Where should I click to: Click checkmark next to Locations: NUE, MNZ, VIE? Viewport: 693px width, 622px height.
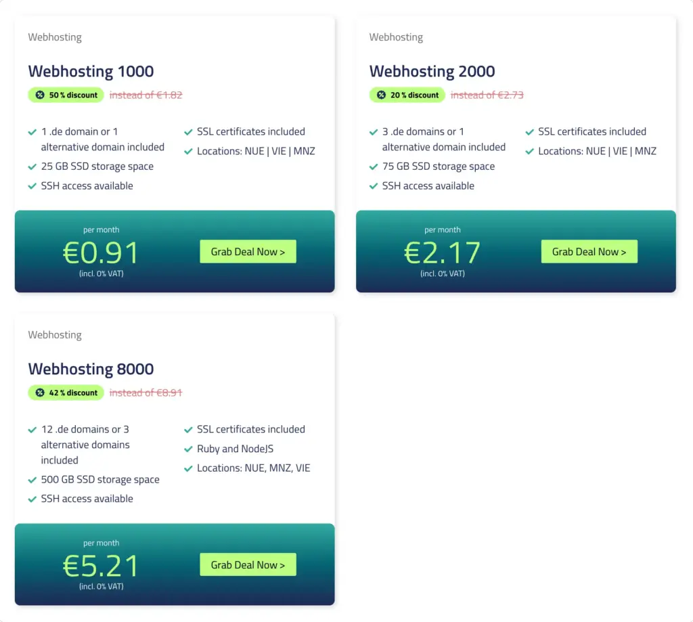tap(188, 468)
